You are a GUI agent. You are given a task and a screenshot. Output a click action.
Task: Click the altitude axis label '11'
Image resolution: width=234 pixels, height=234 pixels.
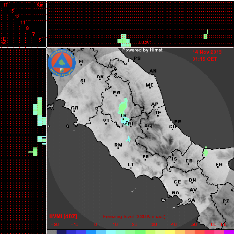pos(23,22)
